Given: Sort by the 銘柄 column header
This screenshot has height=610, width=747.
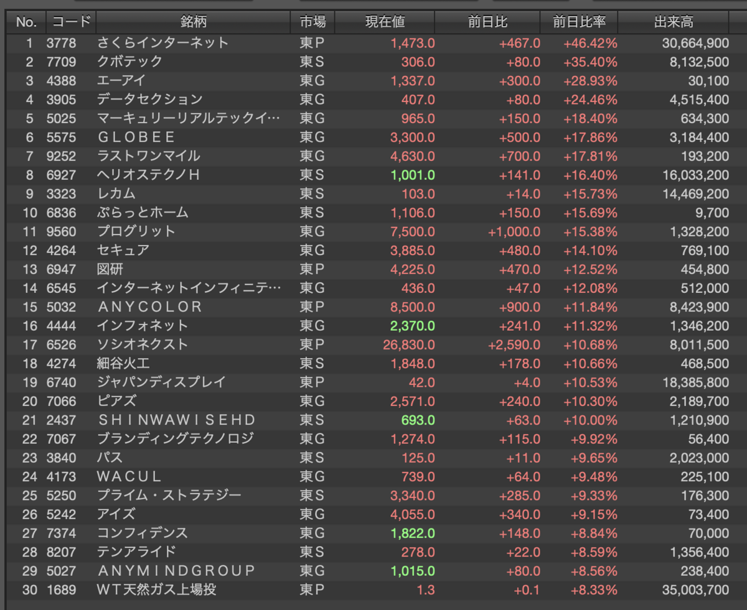Looking at the screenshot, I should (x=194, y=22).
